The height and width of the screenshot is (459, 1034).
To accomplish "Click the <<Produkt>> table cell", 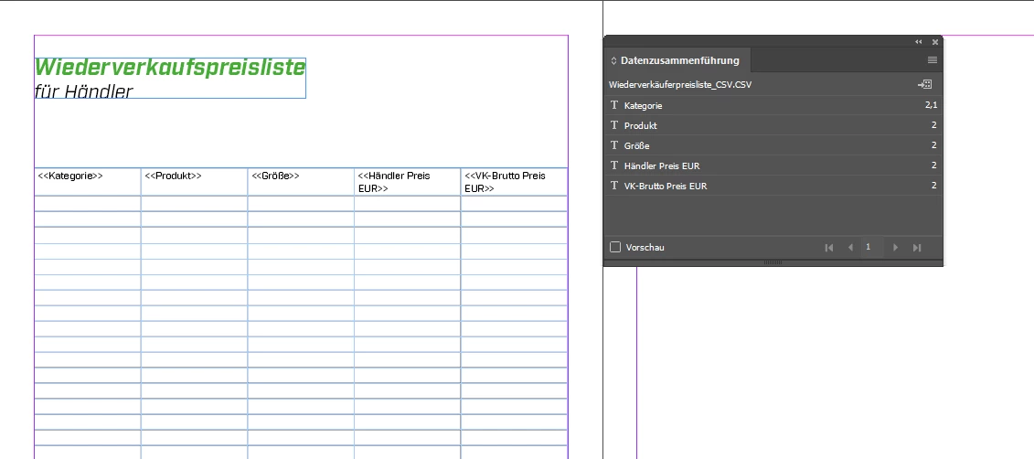I will (194, 181).
